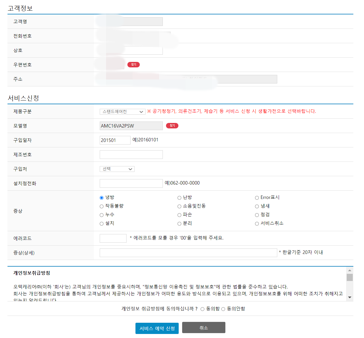Viewport: 364px width, 338px height.
Task: Click the 서비스 예약 신청 submit button
Action: point(157,328)
